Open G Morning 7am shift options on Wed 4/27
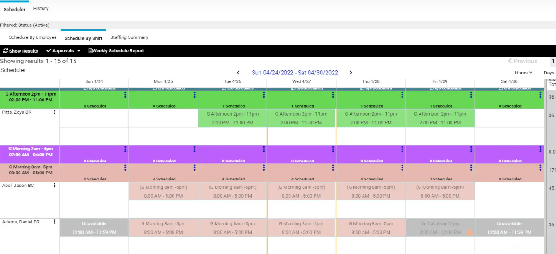 coord(333,149)
